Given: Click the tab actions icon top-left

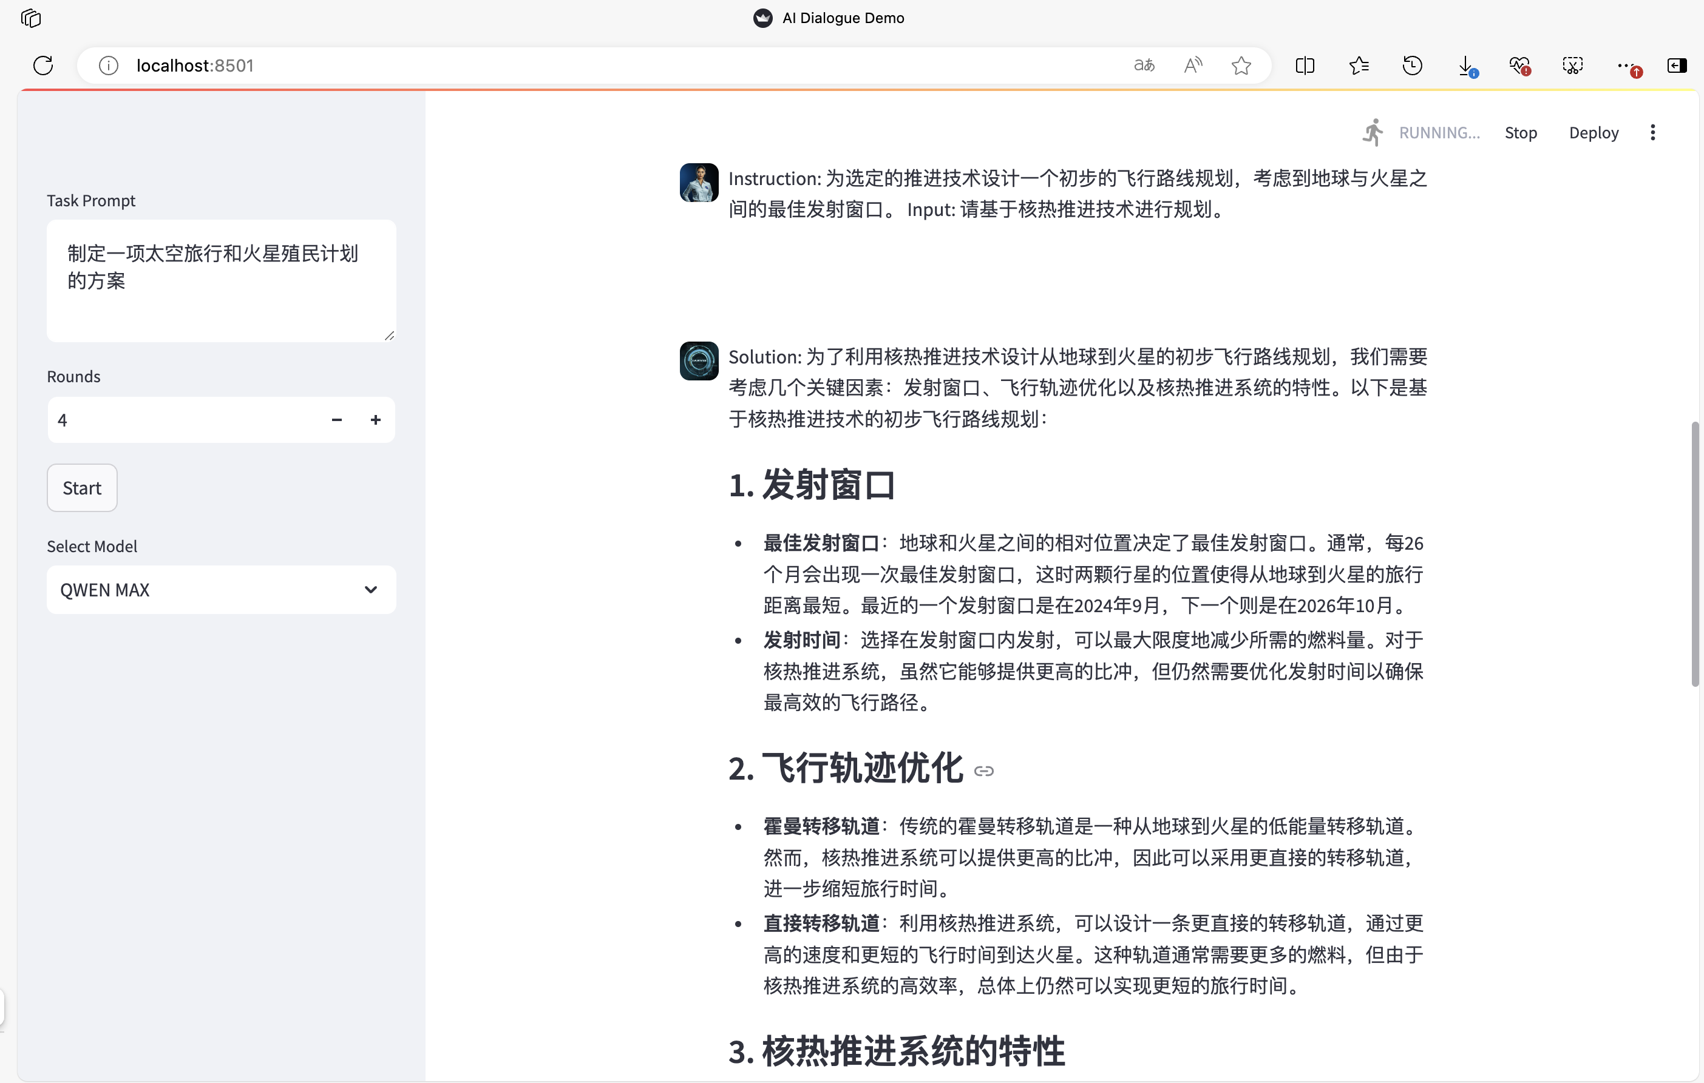Looking at the screenshot, I should 31,18.
